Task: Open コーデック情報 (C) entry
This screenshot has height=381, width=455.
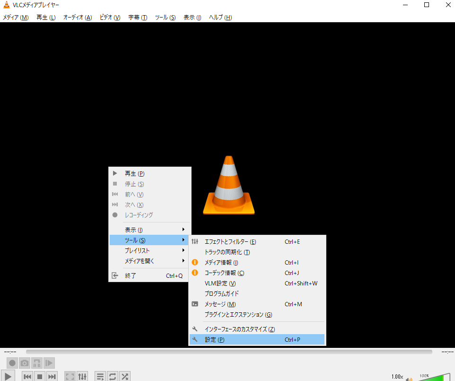Action: pos(257,273)
